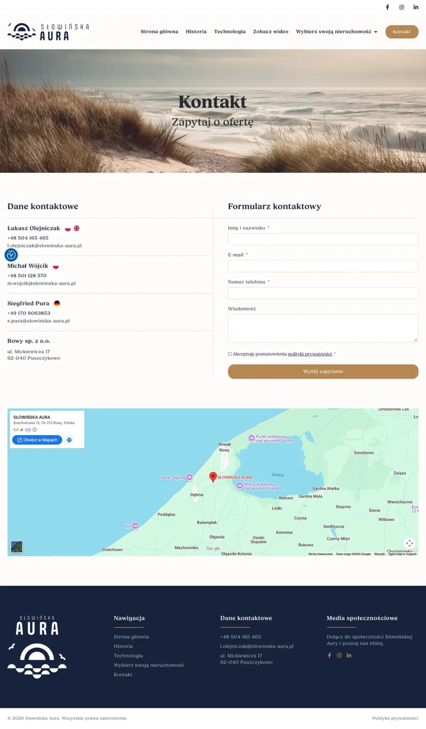Open the Polityka prywatności link in the footer
This screenshot has width=426, height=729.
click(x=395, y=718)
